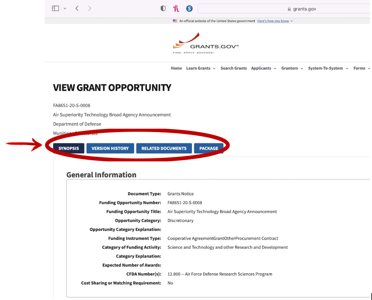Click the Funding Opportunity Title value in General Information
The width and height of the screenshot is (372, 300).
point(222,211)
